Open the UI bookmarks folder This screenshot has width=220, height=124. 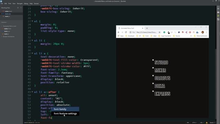coord(139,36)
